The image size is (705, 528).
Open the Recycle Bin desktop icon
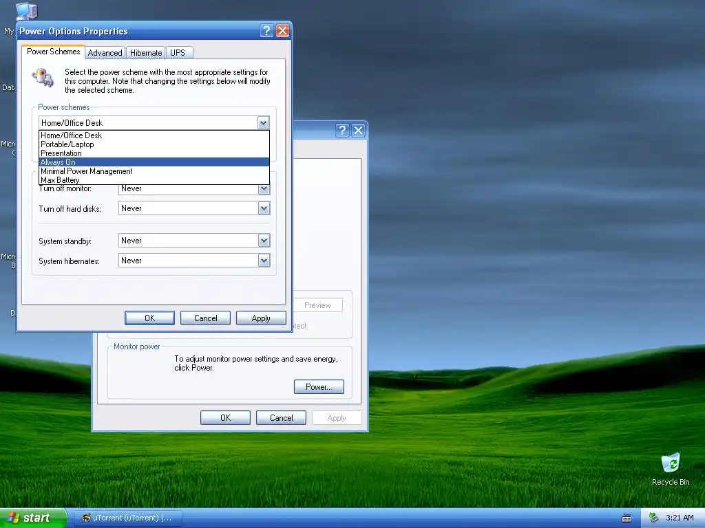click(x=671, y=469)
